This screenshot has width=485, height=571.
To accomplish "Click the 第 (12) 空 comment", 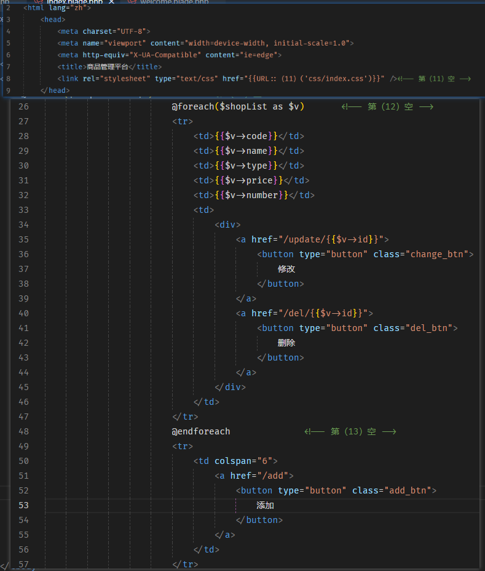I will [387, 106].
